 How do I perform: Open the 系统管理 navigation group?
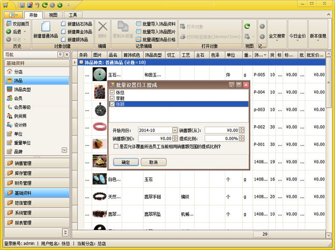pyautogui.click(x=37, y=213)
